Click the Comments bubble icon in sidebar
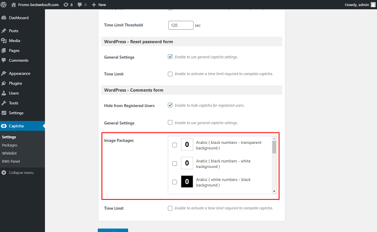377x232 pixels. click(x=4, y=60)
